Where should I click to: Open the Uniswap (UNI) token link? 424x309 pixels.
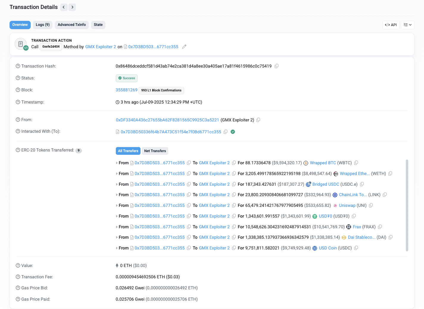[347, 205]
